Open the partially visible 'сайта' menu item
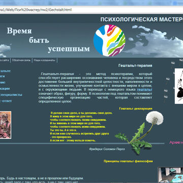Image resolution: width=183 pixels, height=183 pixels. (x=5, y=60)
